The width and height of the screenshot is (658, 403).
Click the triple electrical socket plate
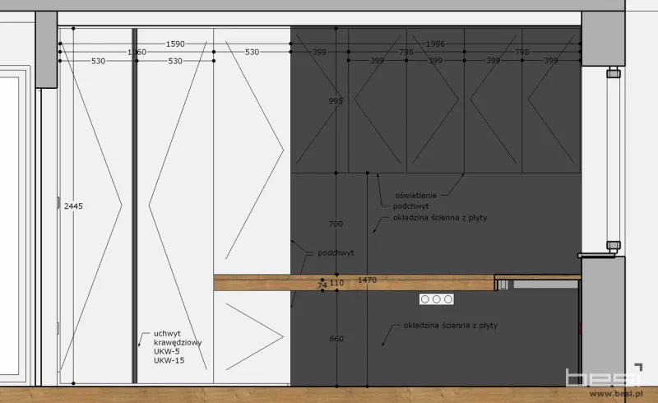[437, 299]
